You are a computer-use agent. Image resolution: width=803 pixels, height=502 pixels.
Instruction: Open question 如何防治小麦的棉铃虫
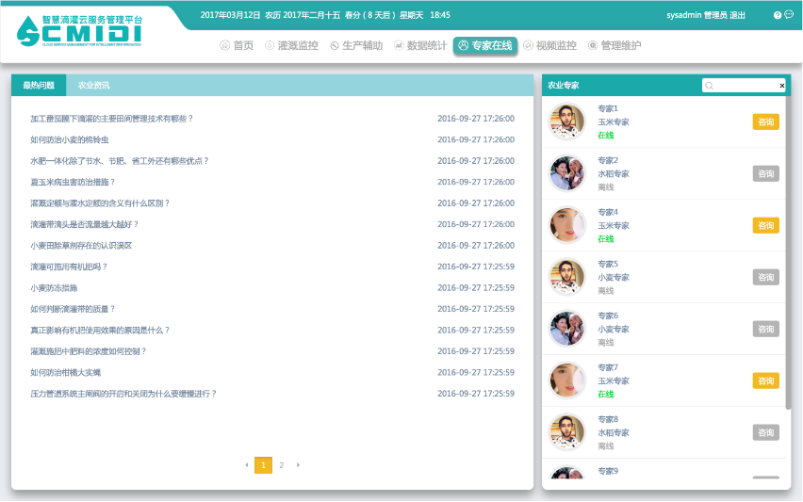pyautogui.click(x=70, y=139)
